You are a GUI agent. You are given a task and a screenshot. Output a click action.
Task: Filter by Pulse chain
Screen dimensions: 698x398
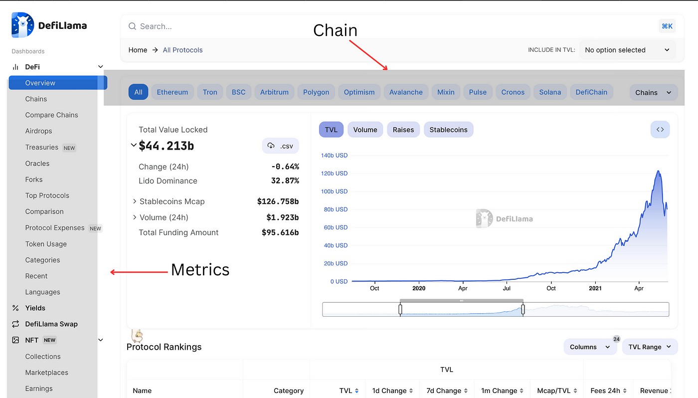pyautogui.click(x=478, y=92)
